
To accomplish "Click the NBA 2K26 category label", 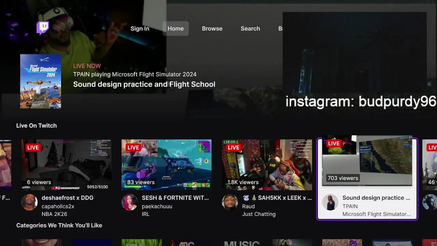I will tap(54, 214).
